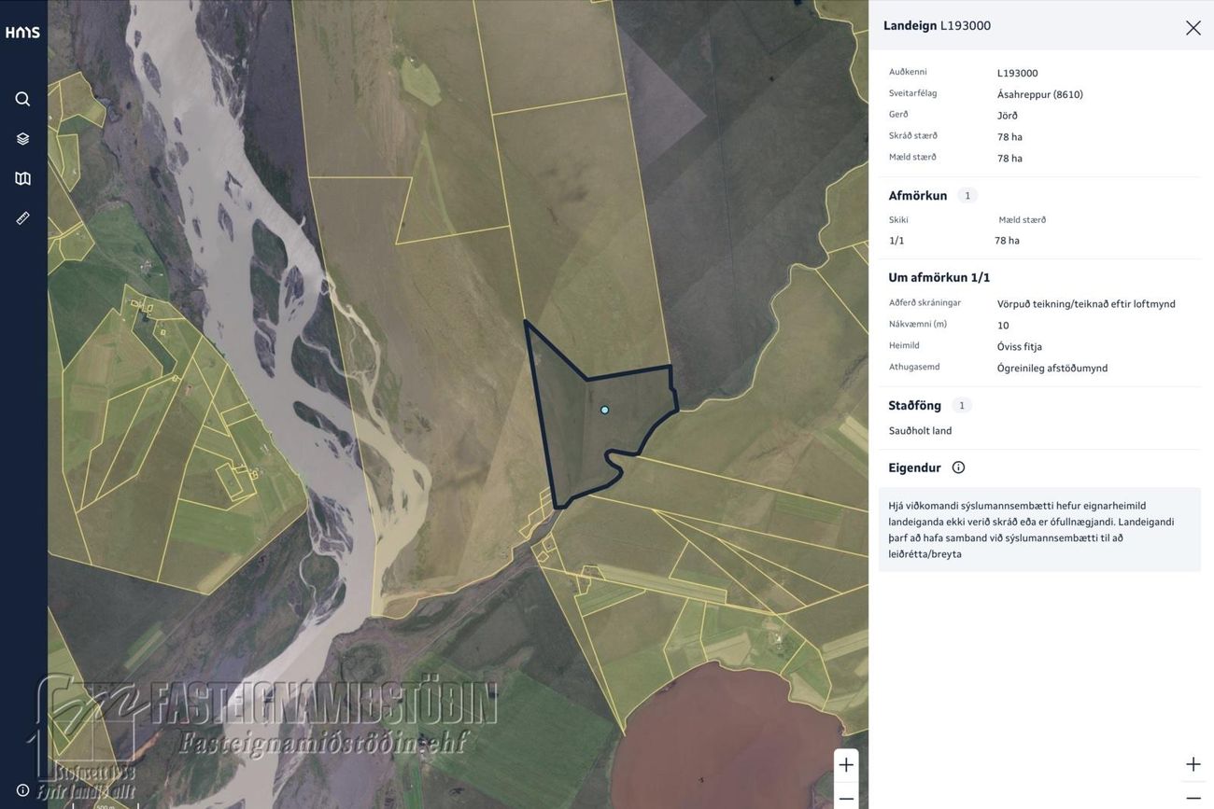Click the Eigendur section heading

pyautogui.click(x=915, y=467)
